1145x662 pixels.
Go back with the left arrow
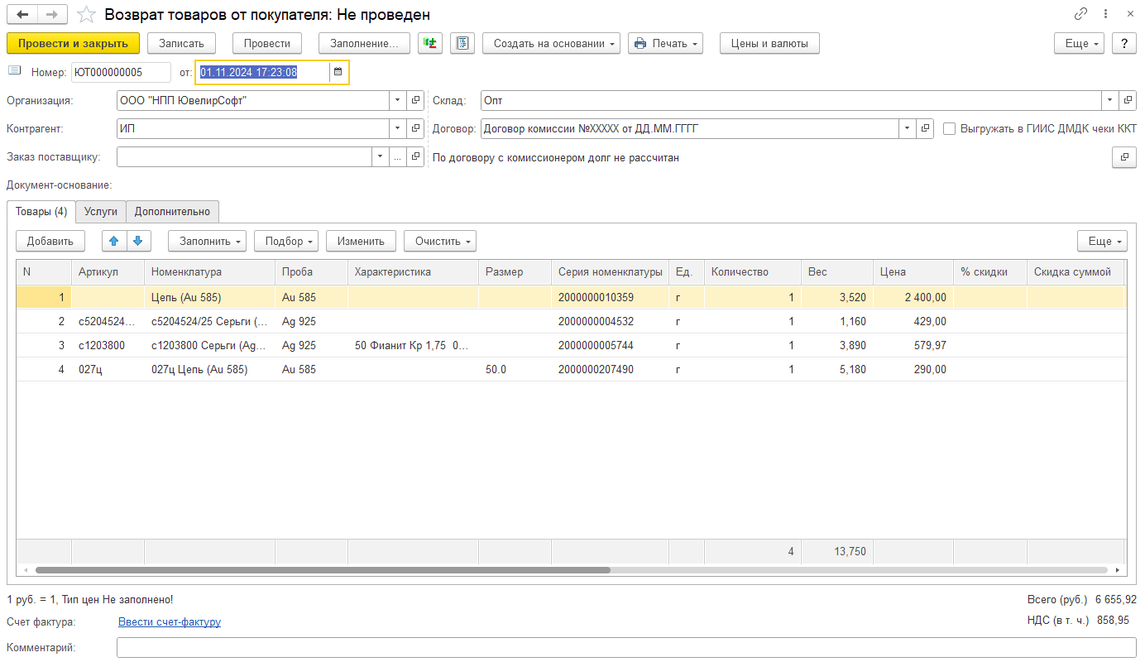pyautogui.click(x=22, y=15)
